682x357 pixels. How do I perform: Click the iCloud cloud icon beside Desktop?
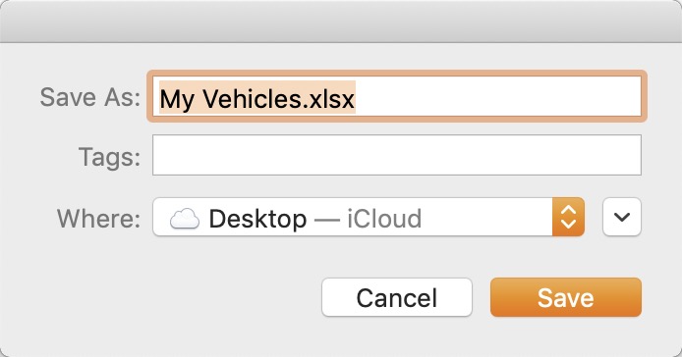pos(185,218)
